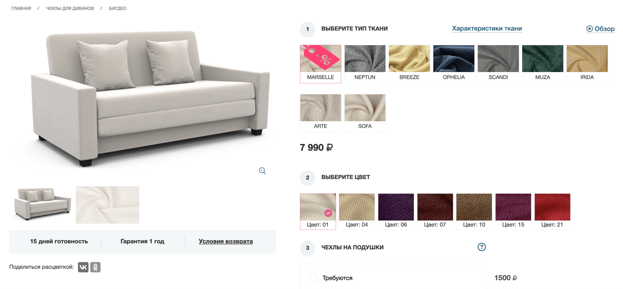Open Условия возврата link
The image size is (623, 289).
pos(226,241)
